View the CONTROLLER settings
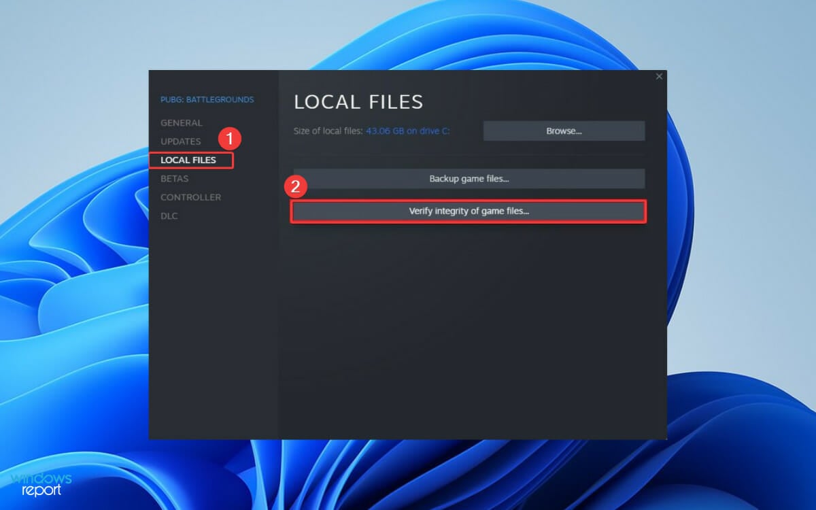 click(x=190, y=197)
